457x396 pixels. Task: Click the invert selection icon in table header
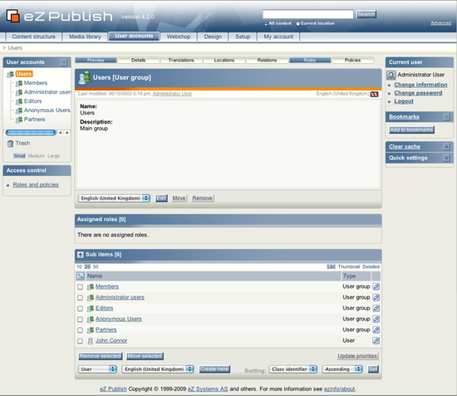(x=80, y=276)
